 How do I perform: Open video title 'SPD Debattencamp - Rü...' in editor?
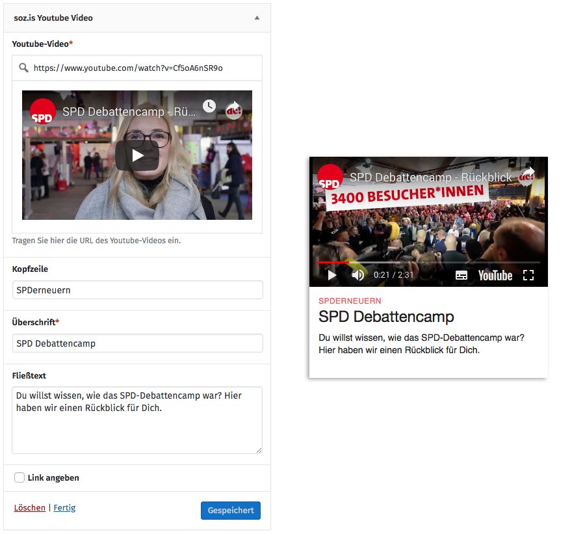[129, 112]
